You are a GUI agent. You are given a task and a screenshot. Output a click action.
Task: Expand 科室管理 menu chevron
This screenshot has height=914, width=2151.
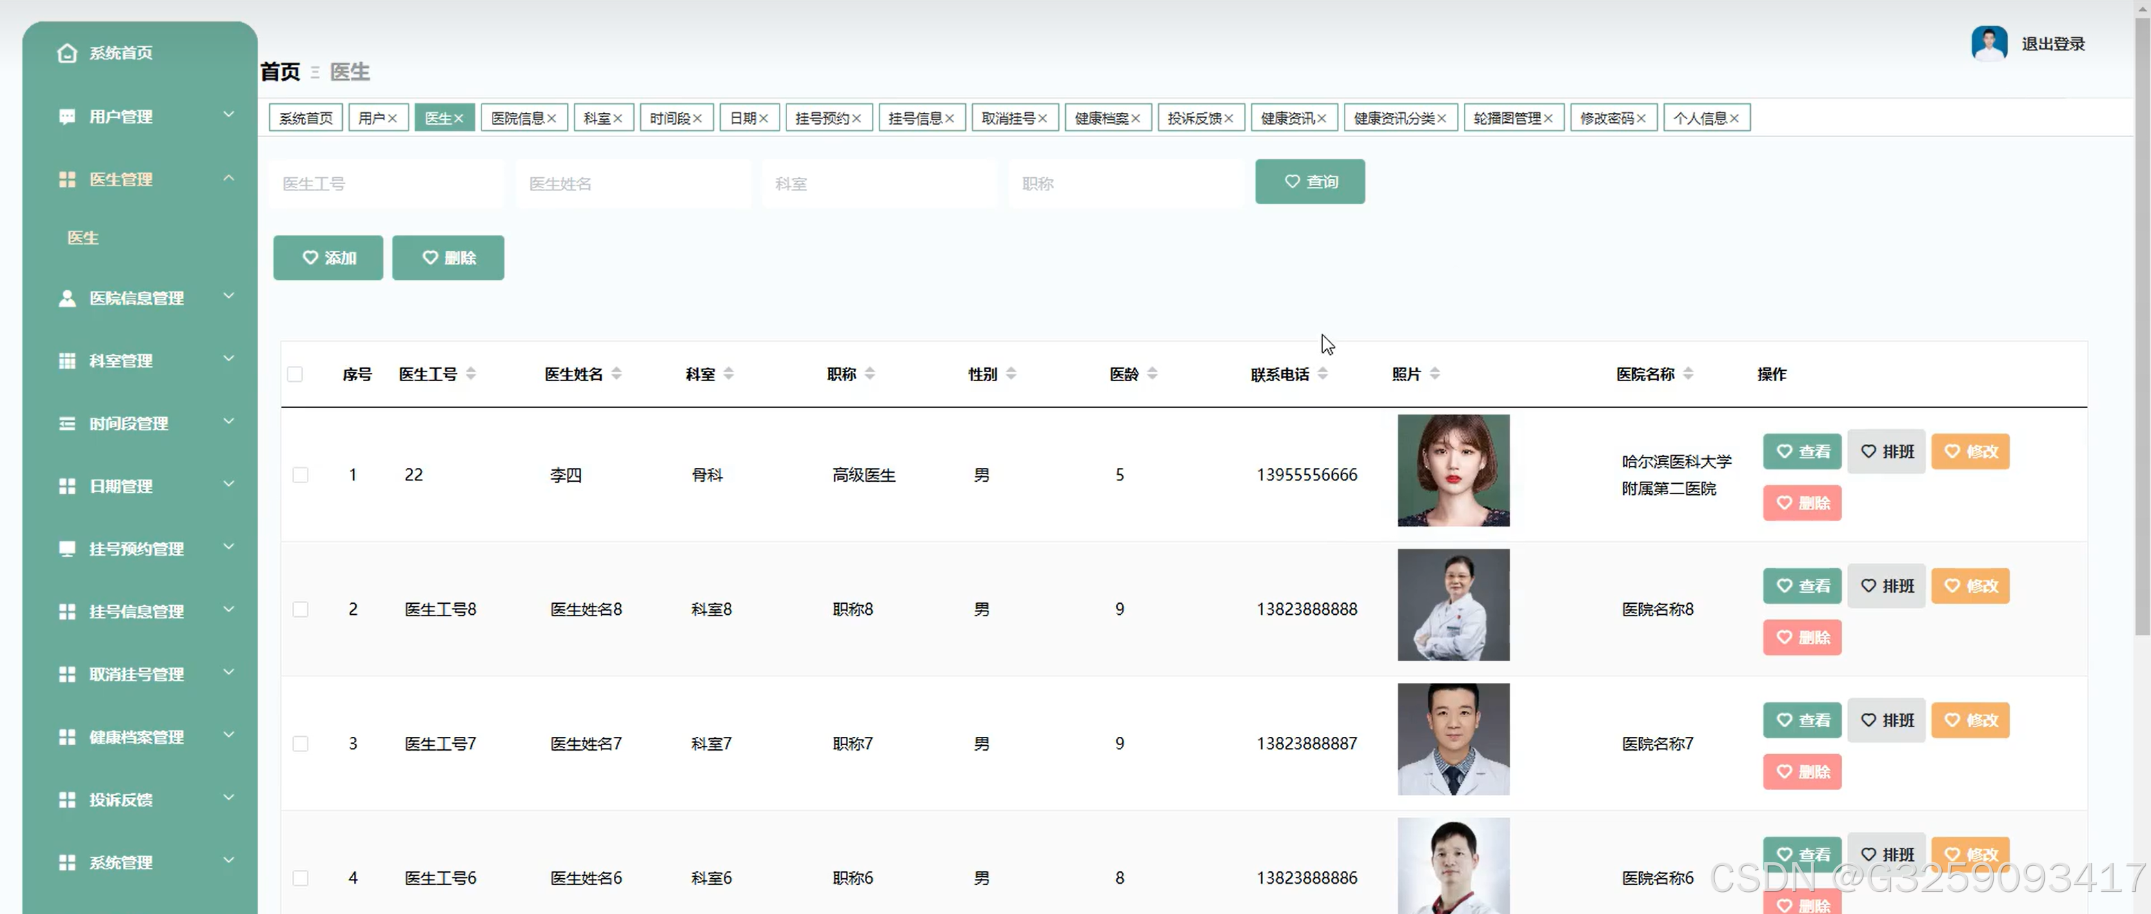[x=229, y=358]
